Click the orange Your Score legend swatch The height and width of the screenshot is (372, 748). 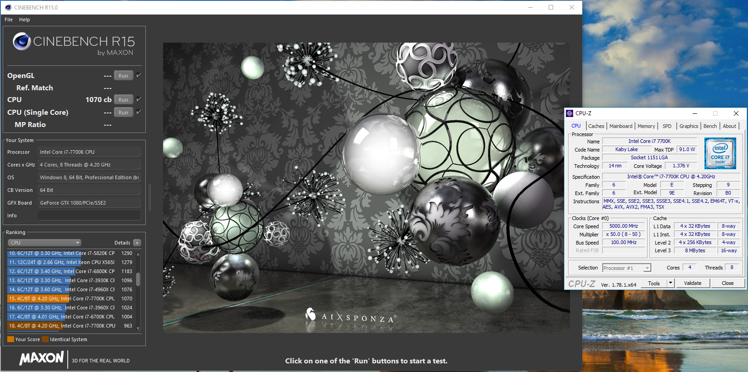click(10, 339)
